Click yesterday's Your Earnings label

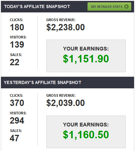coord(86,125)
